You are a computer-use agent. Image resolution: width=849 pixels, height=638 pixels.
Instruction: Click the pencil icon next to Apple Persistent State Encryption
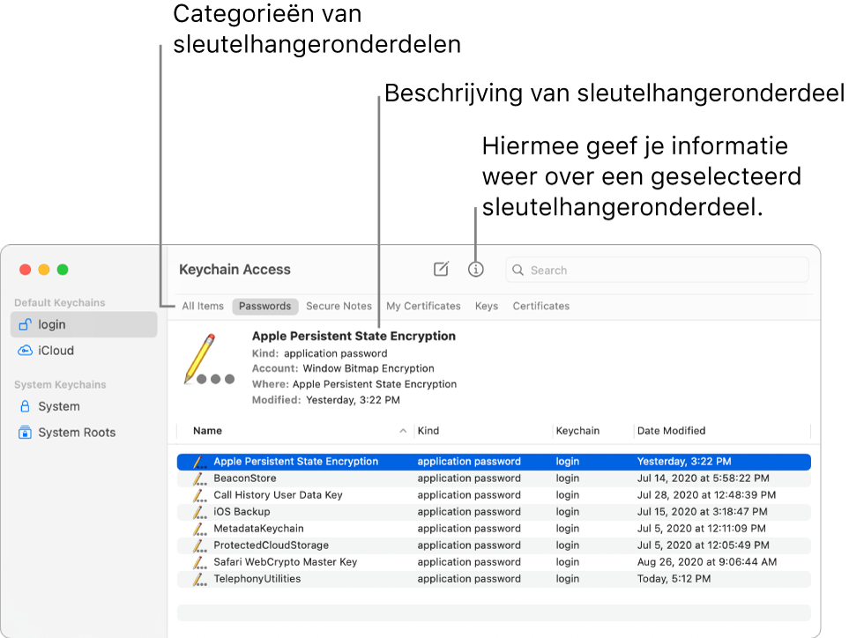pos(200,462)
